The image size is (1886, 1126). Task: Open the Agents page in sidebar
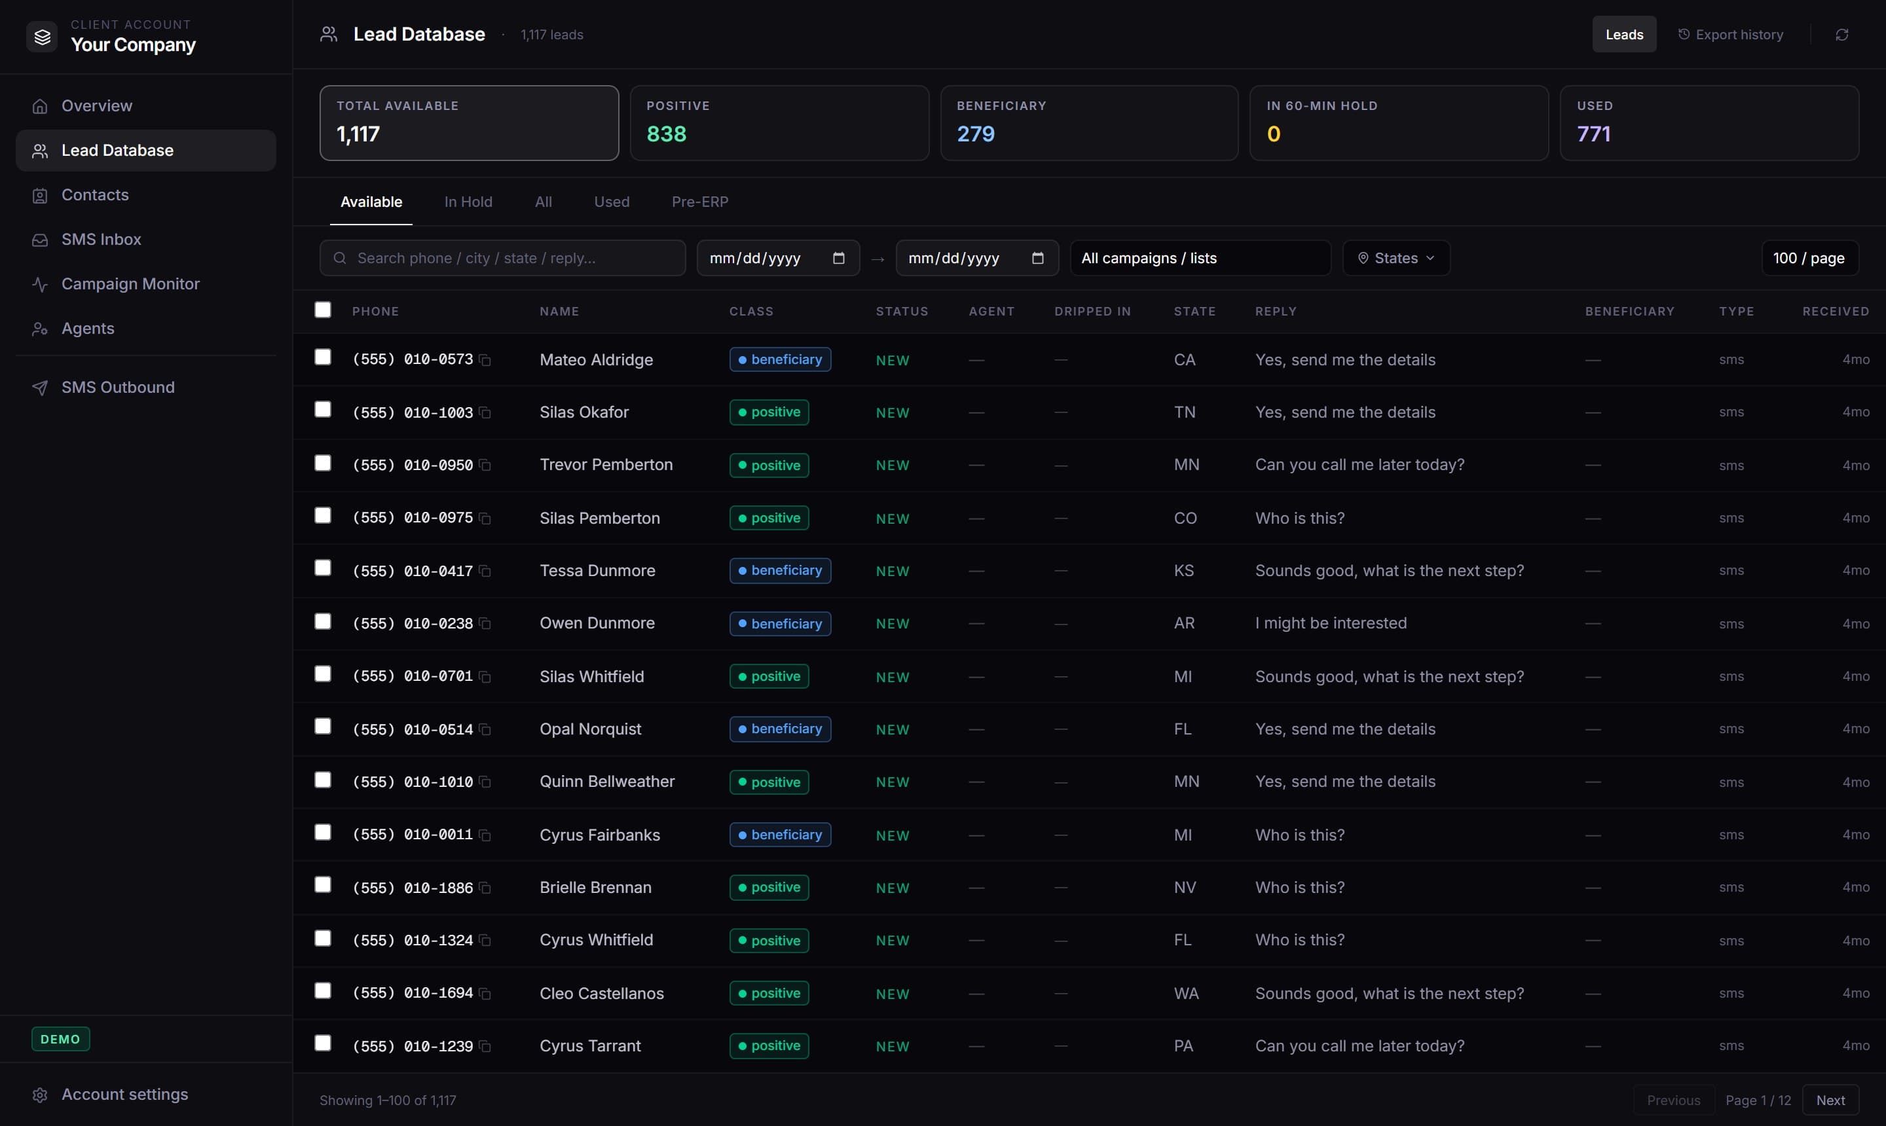tap(146, 329)
